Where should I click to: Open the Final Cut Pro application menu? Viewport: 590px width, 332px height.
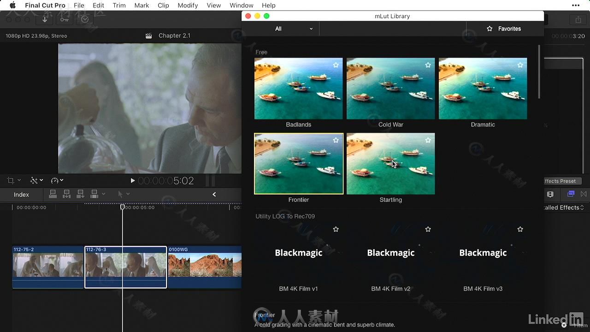click(45, 6)
